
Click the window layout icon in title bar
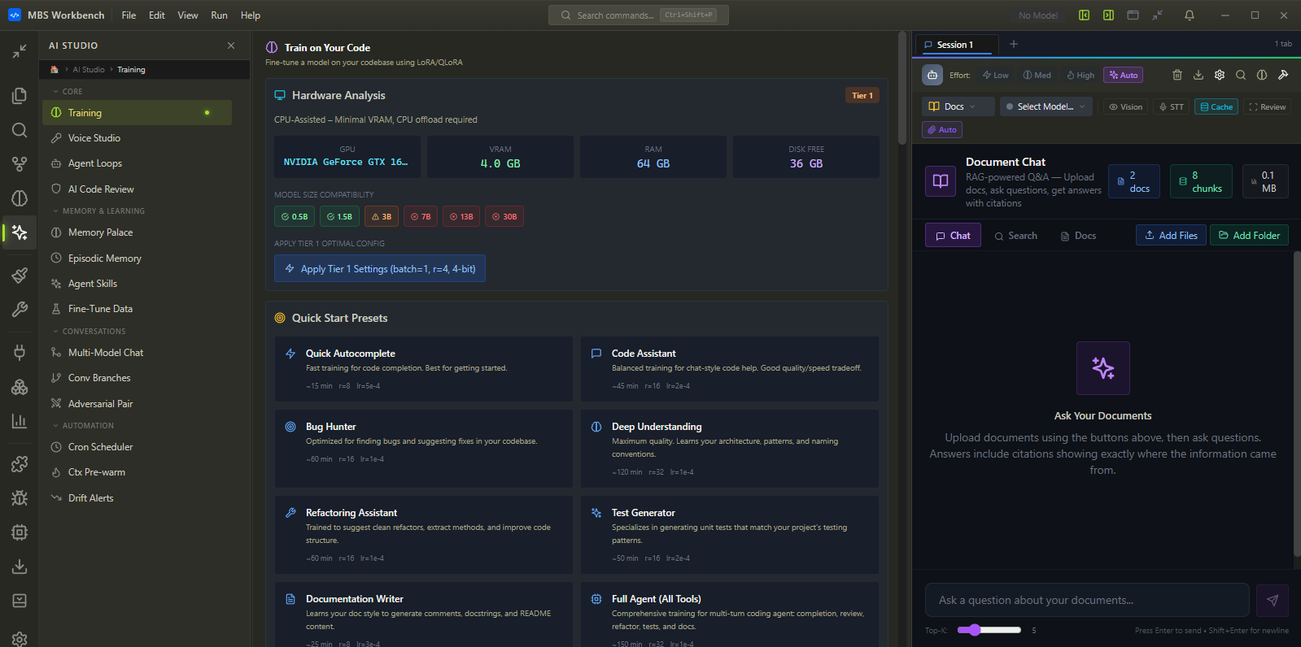click(x=1133, y=15)
